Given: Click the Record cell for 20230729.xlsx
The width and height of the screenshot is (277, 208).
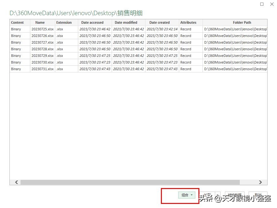Looking at the screenshot, I should pos(186,56).
